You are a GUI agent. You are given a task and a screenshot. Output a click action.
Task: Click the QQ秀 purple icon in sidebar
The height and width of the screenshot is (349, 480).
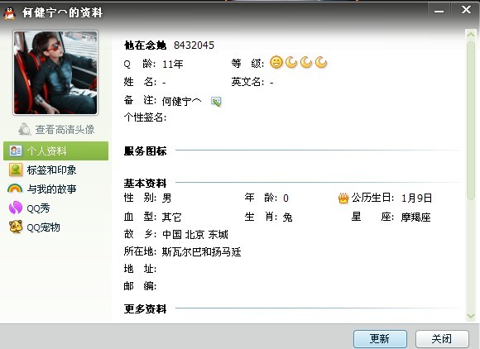click(x=15, y=208)
